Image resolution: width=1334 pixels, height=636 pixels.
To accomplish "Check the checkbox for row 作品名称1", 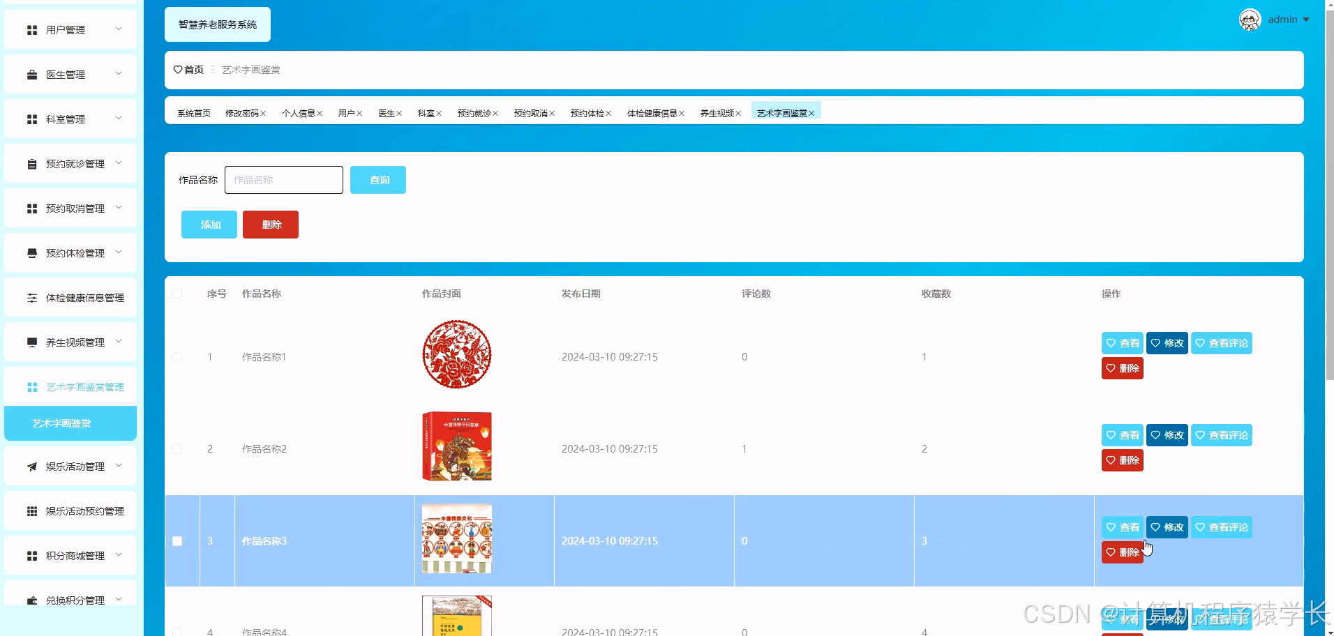I will (177, 357).
